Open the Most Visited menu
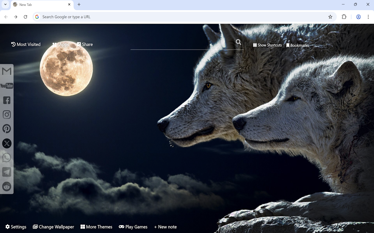The image size is (374, 233). (26, 44)
